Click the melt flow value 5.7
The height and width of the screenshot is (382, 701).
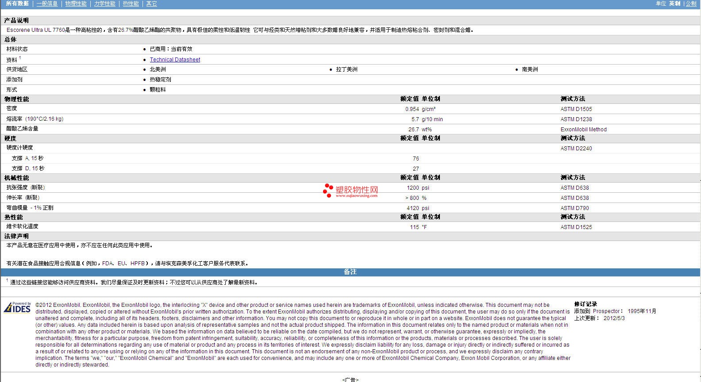415,119
